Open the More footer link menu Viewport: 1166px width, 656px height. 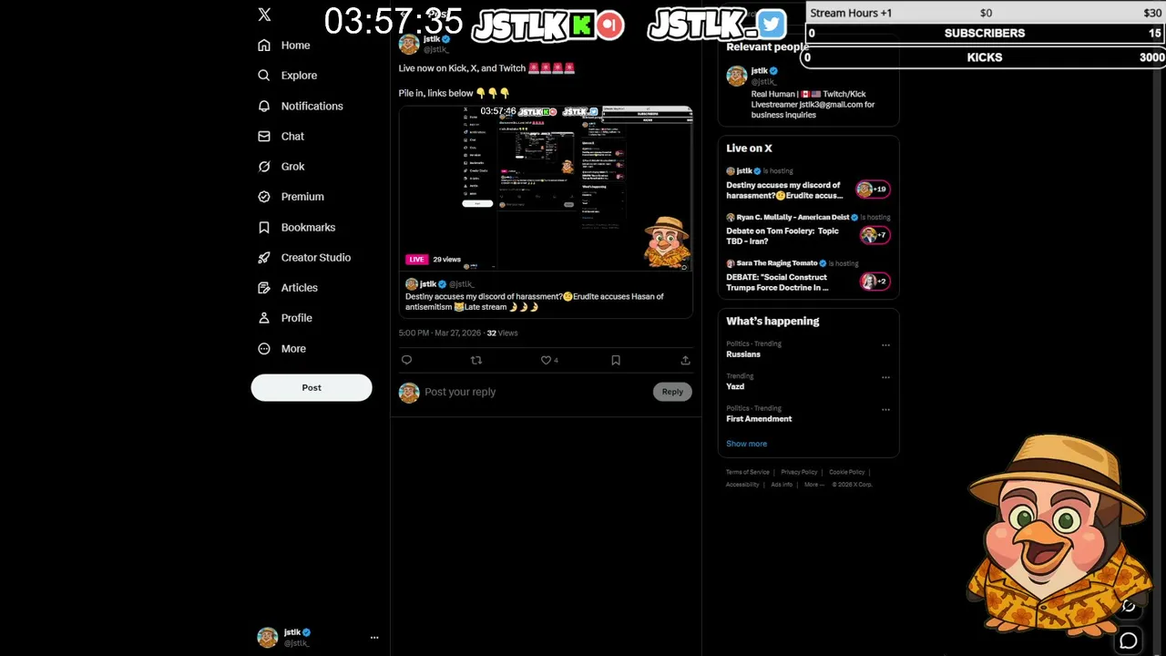tap(814, 485)
